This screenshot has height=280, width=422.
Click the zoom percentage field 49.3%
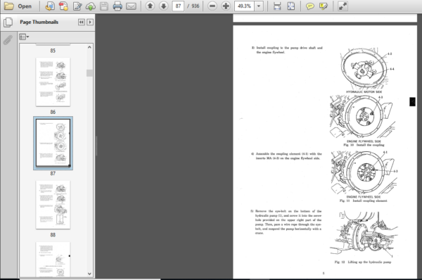(244, 6)
